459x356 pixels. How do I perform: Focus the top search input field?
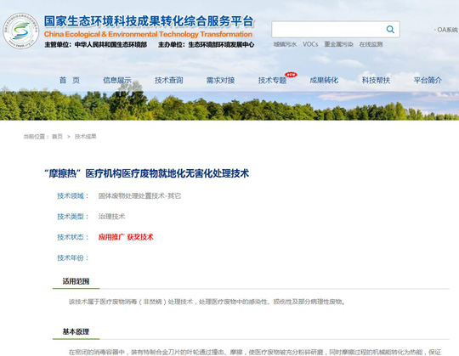[x=336, y=29]
